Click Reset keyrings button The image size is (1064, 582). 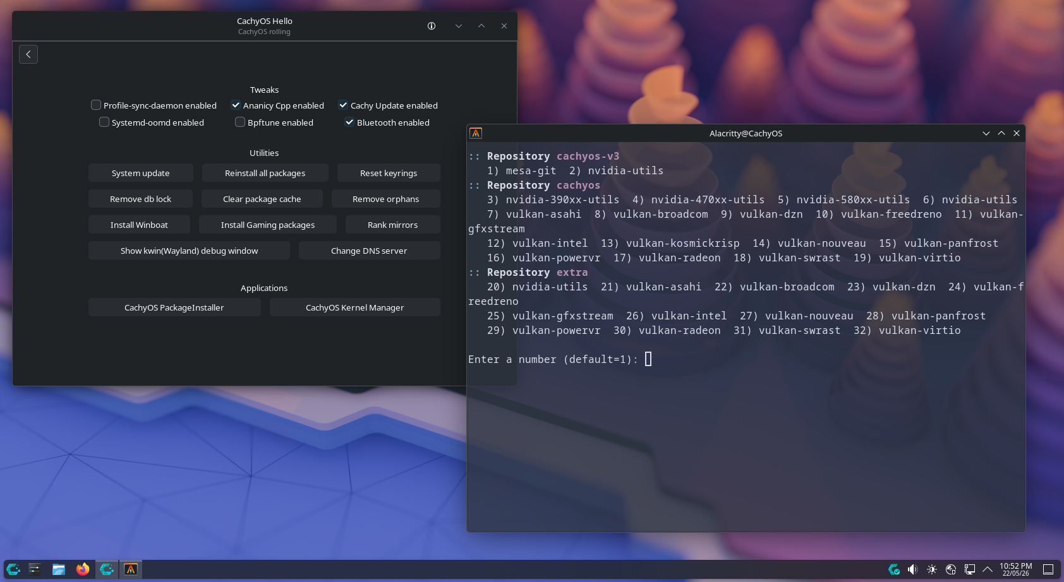[389, 173]
